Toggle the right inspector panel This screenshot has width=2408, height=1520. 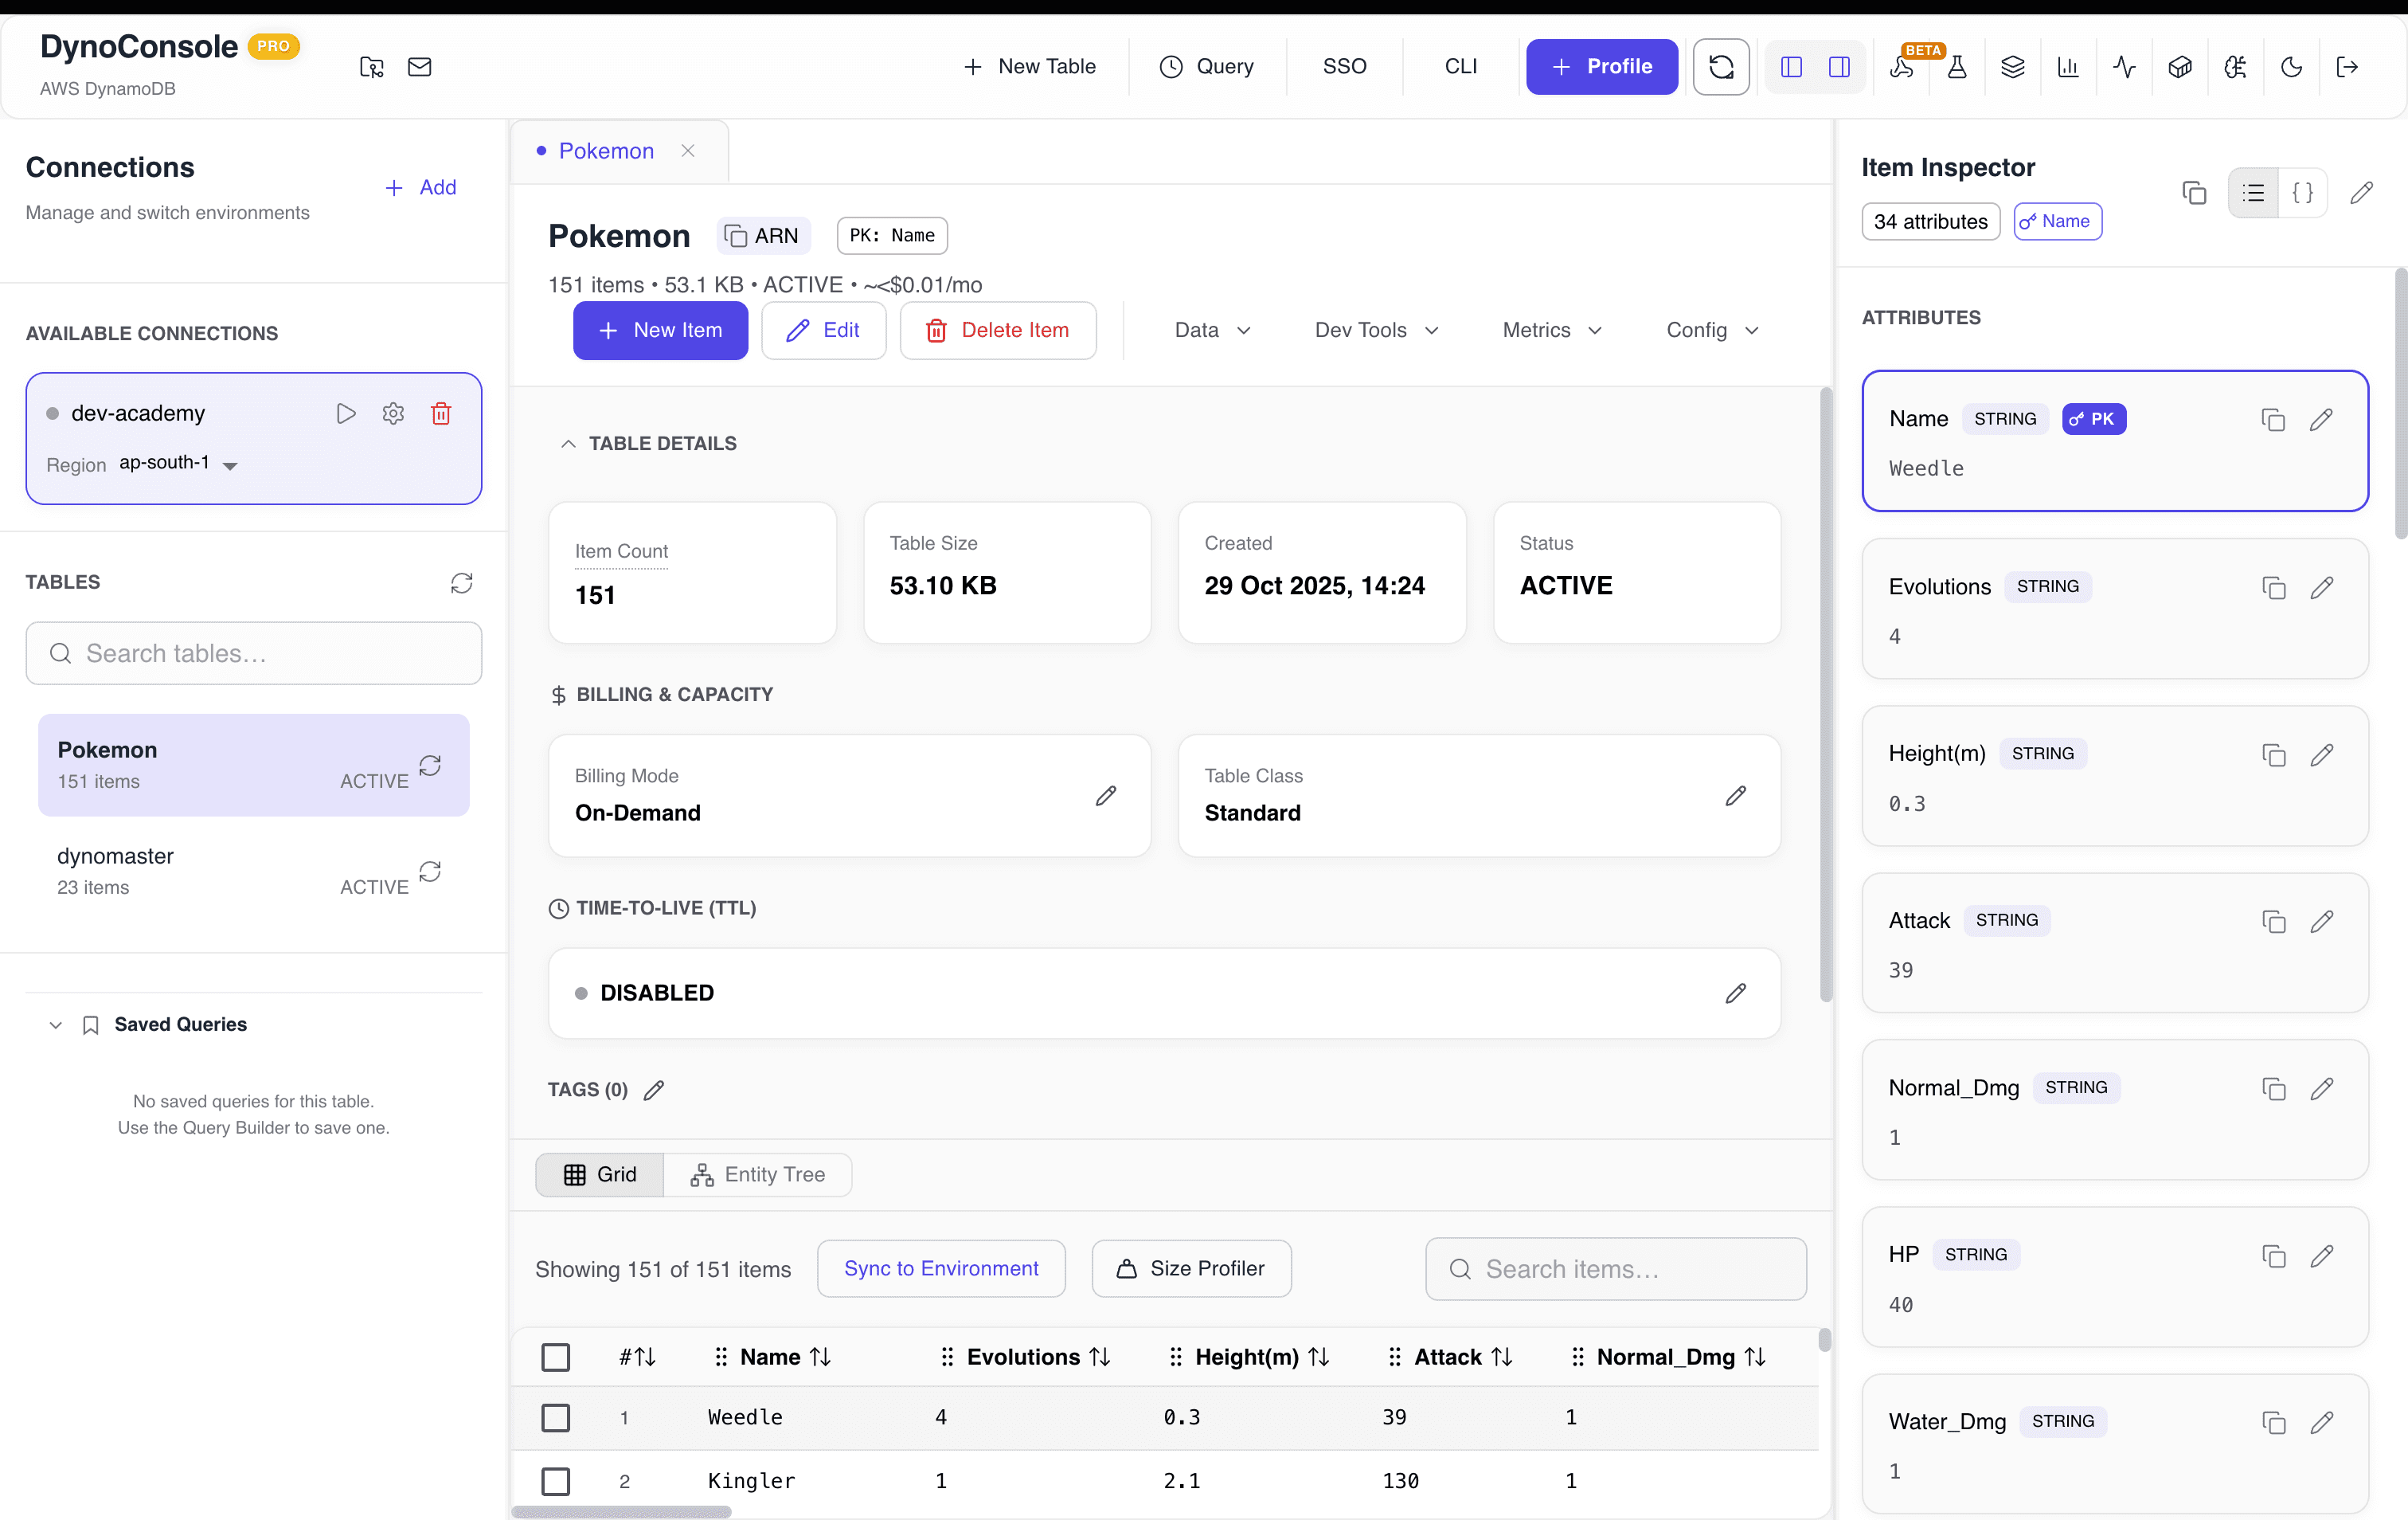1839,67
